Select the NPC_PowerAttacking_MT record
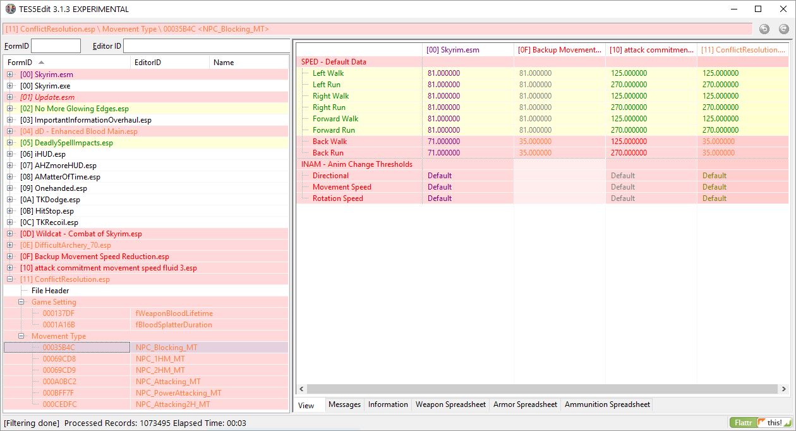Image resolution: width=796 pixels, height=431 pixels. [x=178, y=393]
